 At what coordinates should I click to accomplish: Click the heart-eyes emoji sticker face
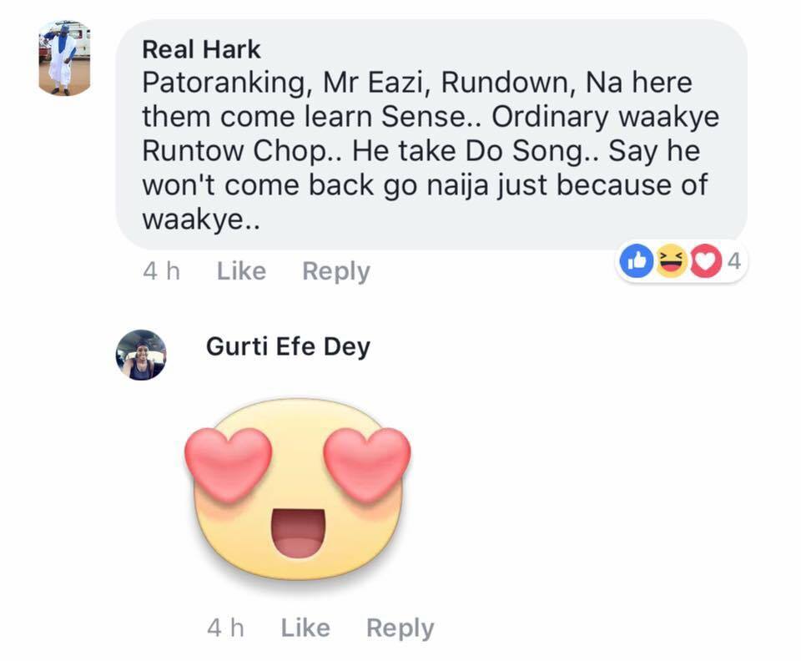point(298,489)
